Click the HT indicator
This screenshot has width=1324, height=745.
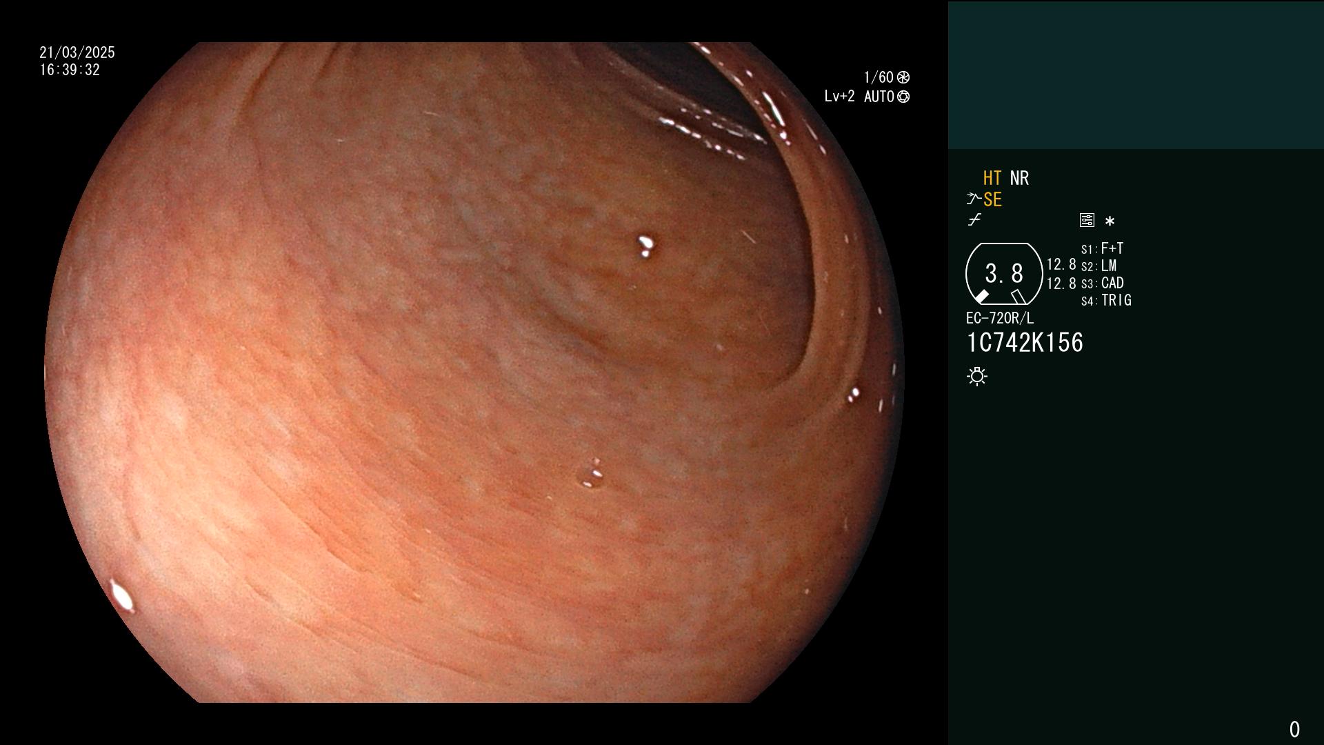(x=992, y=179)
